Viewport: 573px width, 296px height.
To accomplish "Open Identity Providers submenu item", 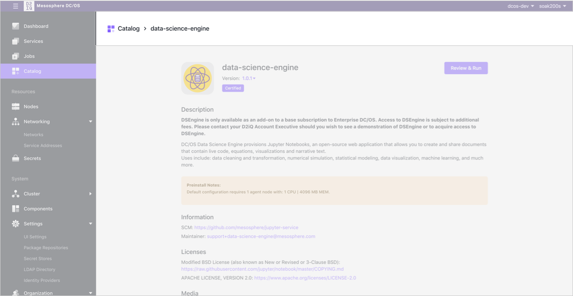I will 42,281.
